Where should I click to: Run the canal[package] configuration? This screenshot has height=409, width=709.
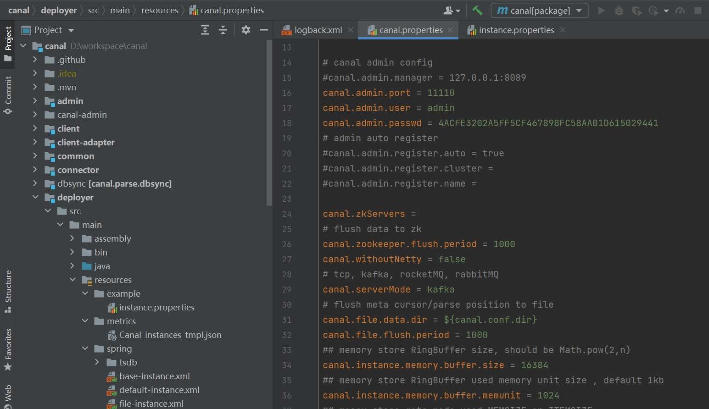[x=601, y=10]
